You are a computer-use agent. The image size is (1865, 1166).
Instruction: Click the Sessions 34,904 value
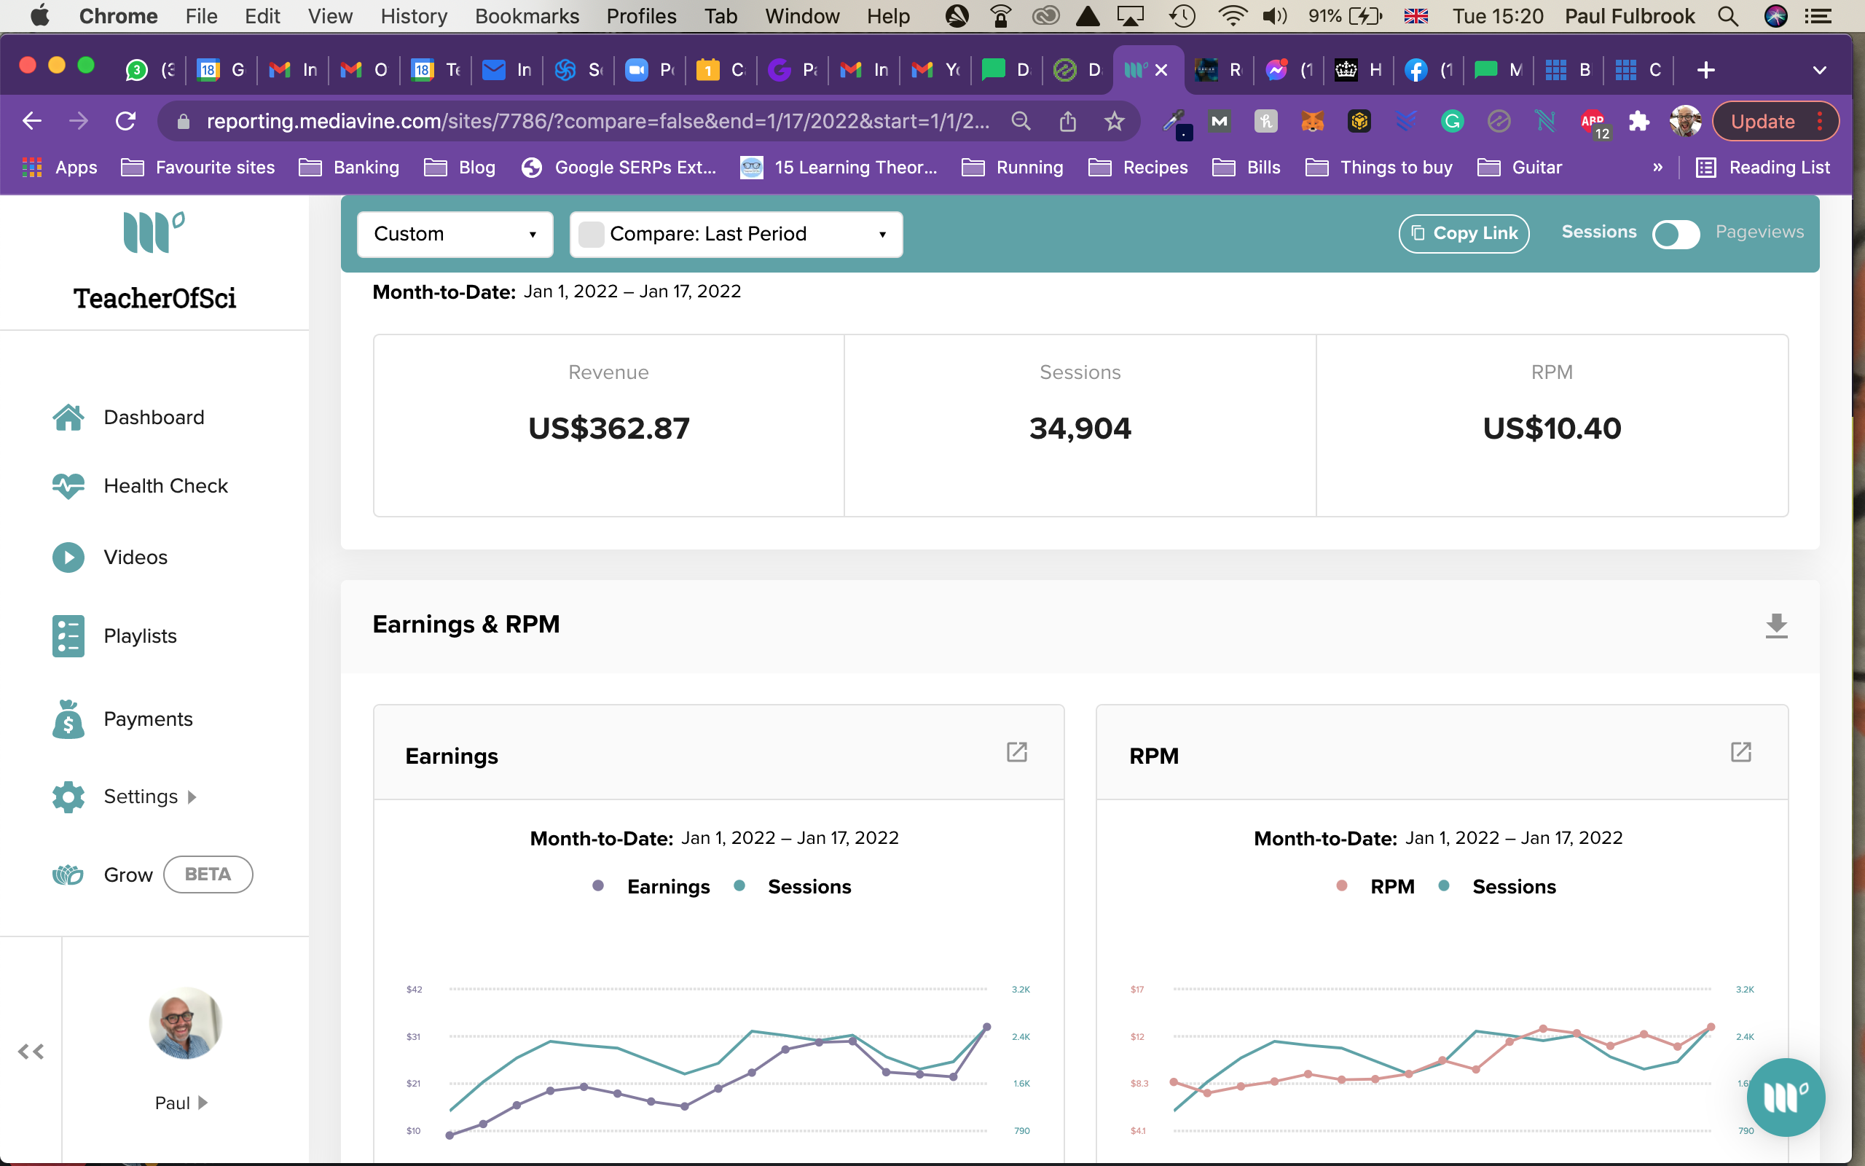[x=1080, y=429]
